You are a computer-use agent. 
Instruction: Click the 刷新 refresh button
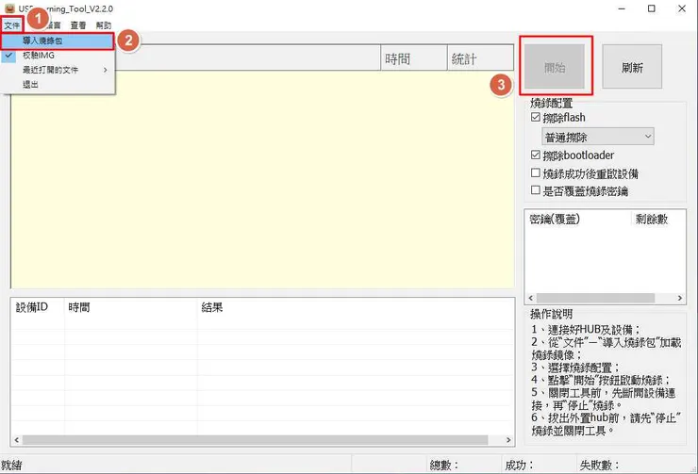[632, 67]
